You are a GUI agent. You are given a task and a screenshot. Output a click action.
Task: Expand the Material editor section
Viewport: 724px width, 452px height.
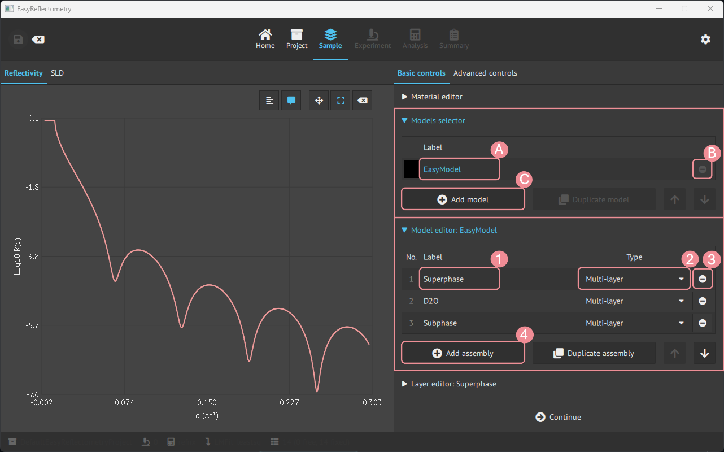pyautogui.click(x=432, y=97)
